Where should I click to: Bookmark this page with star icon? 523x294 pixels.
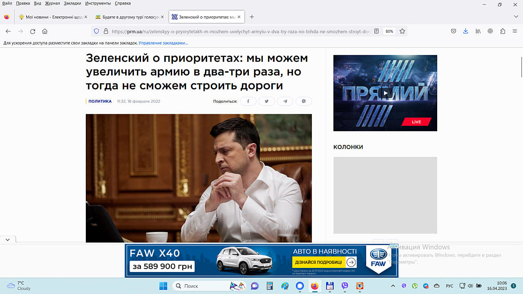[402, 31]
